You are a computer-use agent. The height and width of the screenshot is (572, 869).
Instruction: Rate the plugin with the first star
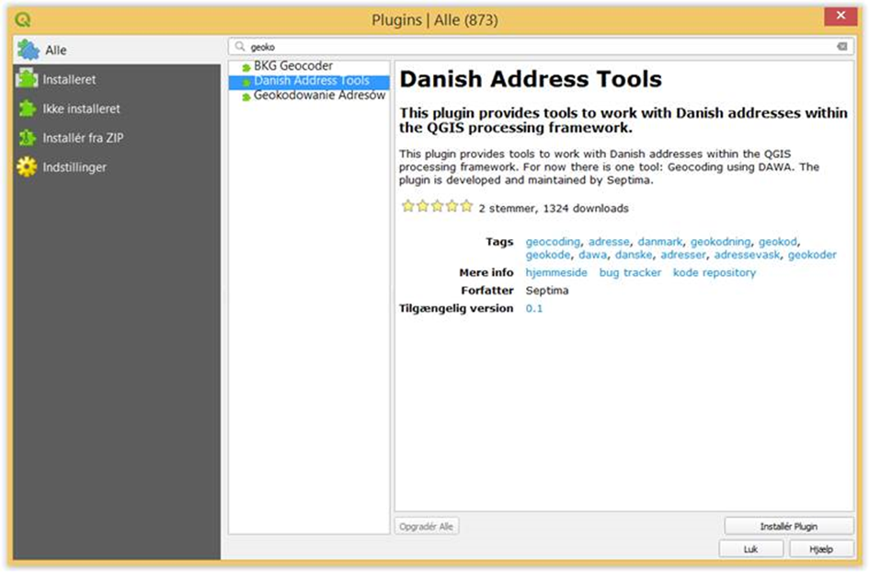(408, 206)
